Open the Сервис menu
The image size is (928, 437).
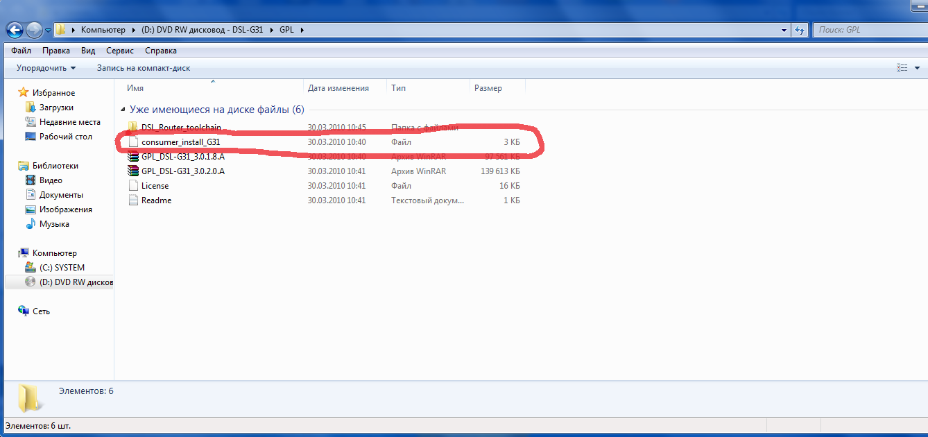120,51
